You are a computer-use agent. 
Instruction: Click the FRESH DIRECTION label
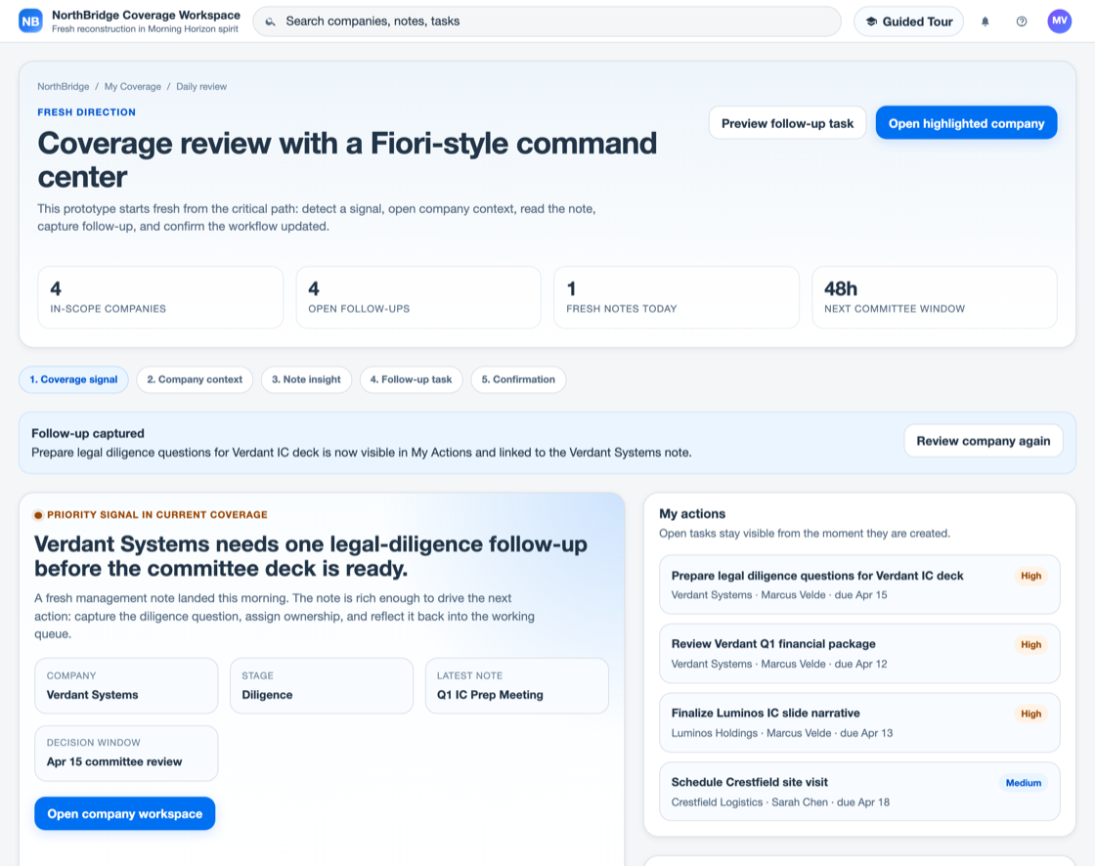pyautogui.click(x=87, y=112)
